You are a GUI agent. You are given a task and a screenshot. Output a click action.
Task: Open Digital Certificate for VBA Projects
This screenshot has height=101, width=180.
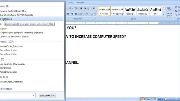click(x=16, y=15)
